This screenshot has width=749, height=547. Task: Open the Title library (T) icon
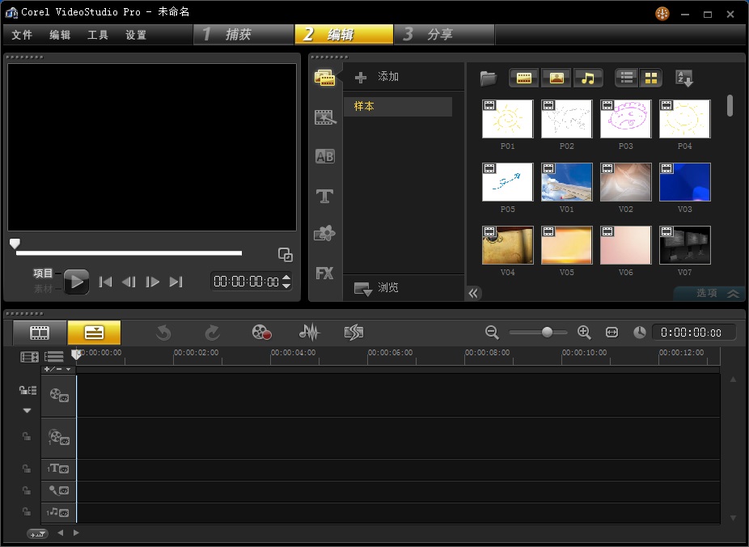point(324,196)
